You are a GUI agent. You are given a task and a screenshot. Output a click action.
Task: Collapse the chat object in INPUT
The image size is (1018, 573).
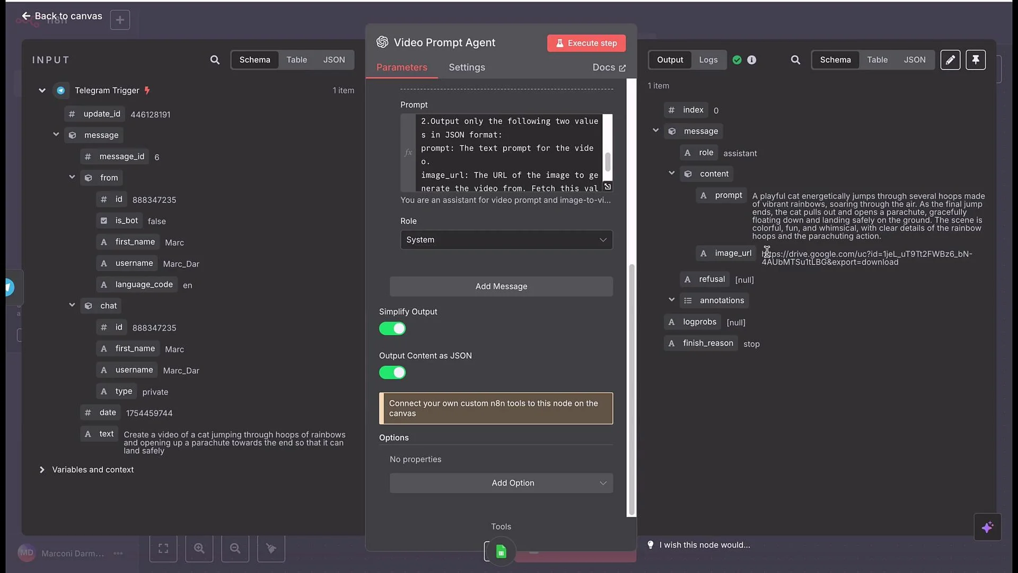[x=72, y=305]
